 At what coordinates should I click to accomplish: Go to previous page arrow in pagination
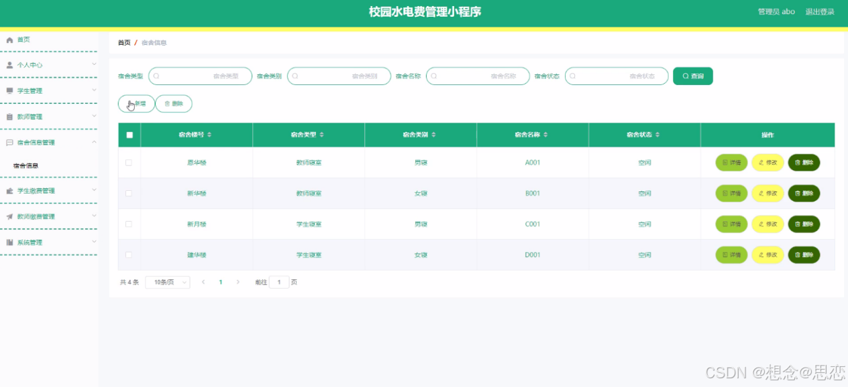coord(203,282)
